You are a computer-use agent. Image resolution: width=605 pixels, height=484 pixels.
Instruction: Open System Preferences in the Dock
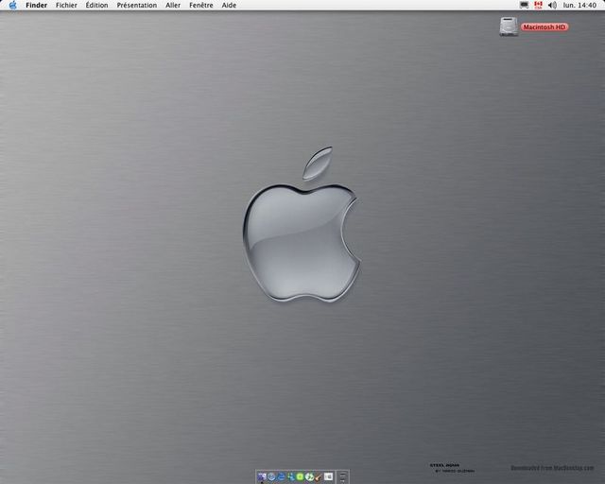pyautogui.click(x=328, y=476)
